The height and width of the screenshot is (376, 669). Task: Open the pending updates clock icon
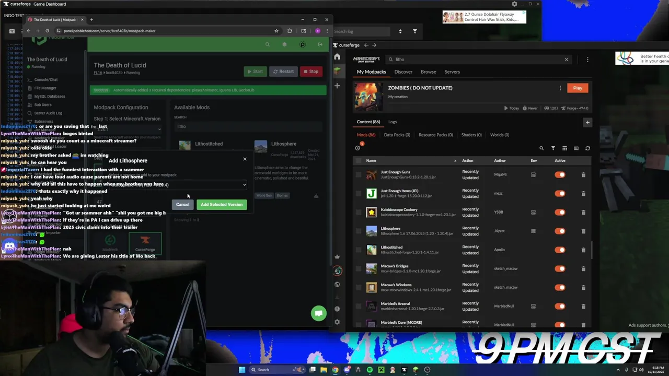[x=357, y=148]
